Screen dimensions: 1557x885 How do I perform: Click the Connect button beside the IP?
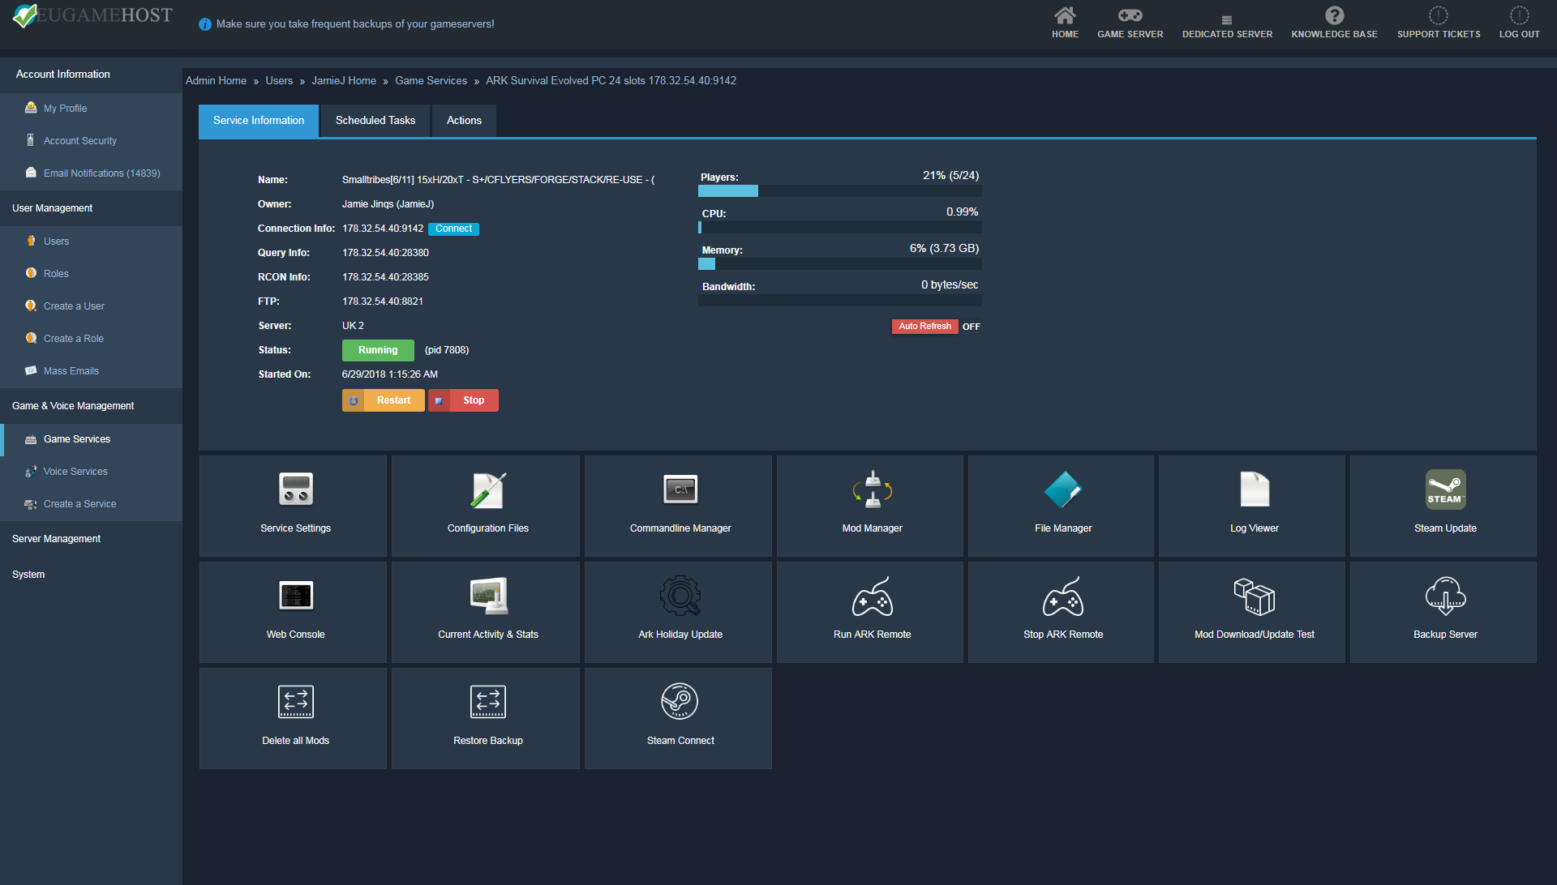click(453, 229)
